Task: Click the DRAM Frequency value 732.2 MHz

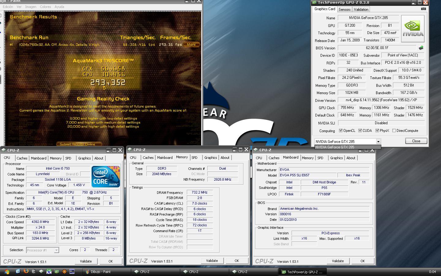Action: pyautogui.click(x=200, y=192)
